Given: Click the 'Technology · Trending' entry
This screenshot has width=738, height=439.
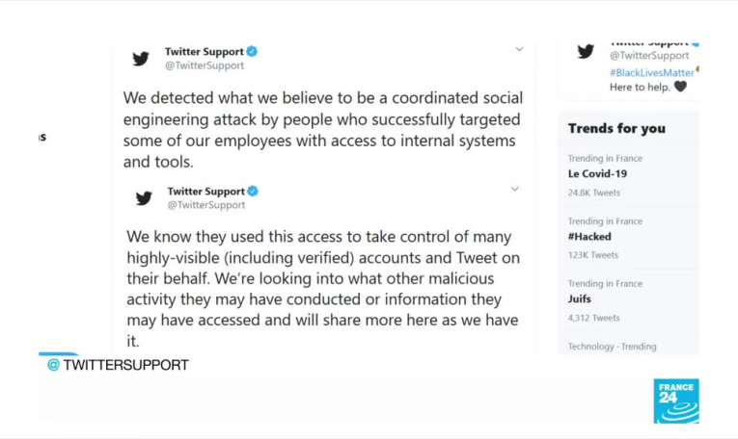Looking at the screenshot, I should click(x=612, y=347).
